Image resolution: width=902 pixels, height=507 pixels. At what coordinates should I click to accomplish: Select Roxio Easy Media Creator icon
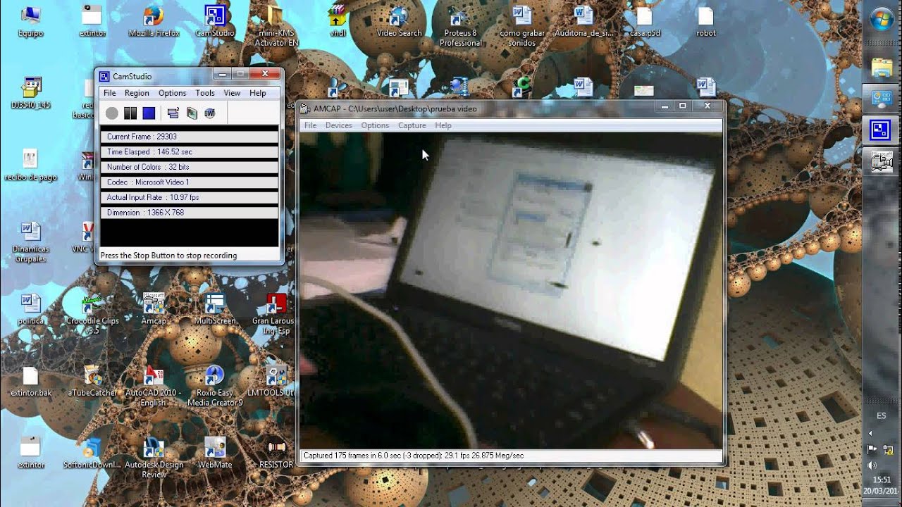(x=215, y=386)
